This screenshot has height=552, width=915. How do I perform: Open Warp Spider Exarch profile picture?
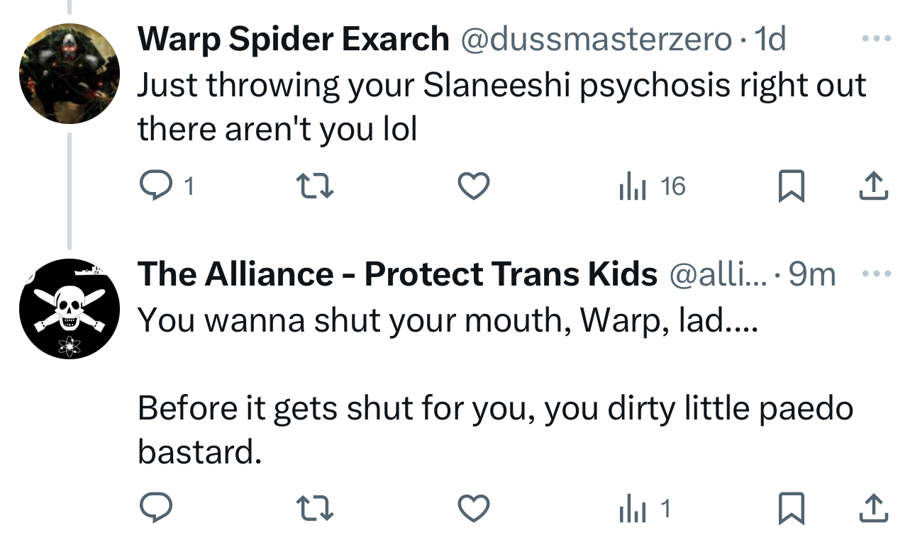click(x=69, y=74)
